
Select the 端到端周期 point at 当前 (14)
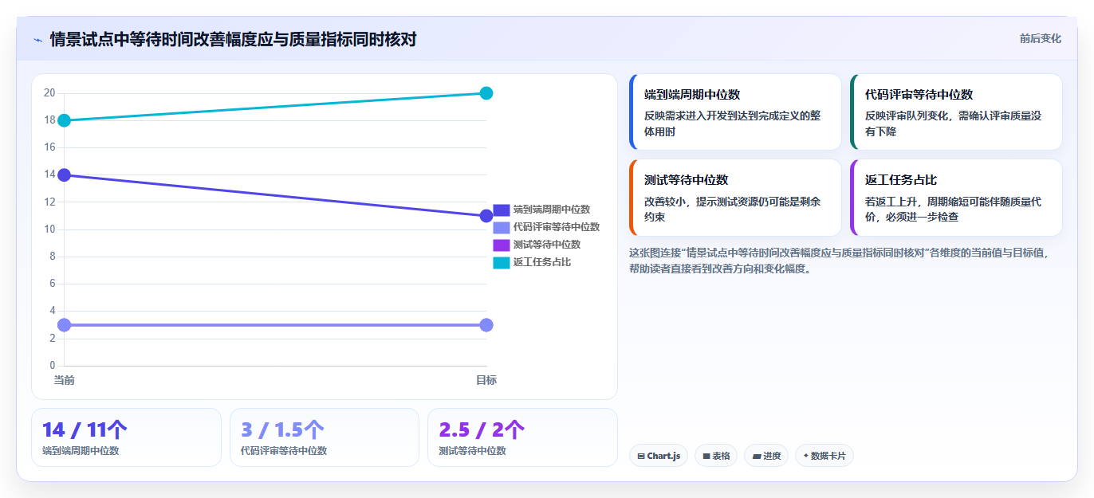65,174
